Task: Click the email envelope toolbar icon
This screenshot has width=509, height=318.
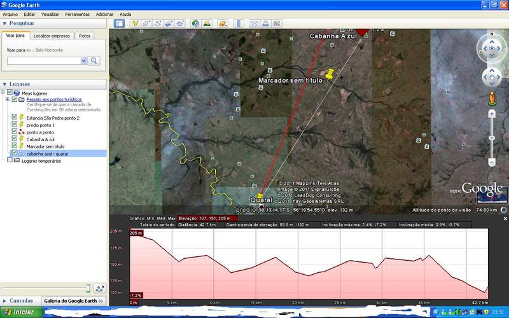Action: coord(254,24)
